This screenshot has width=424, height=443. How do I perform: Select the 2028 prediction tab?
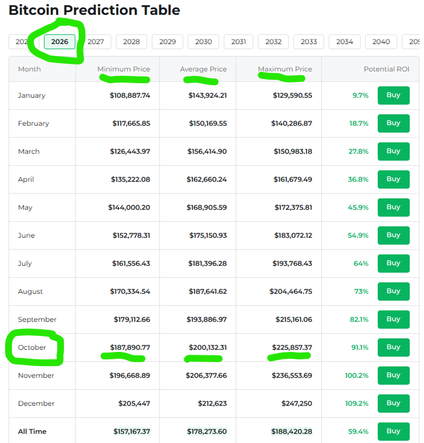click(131, 42)
